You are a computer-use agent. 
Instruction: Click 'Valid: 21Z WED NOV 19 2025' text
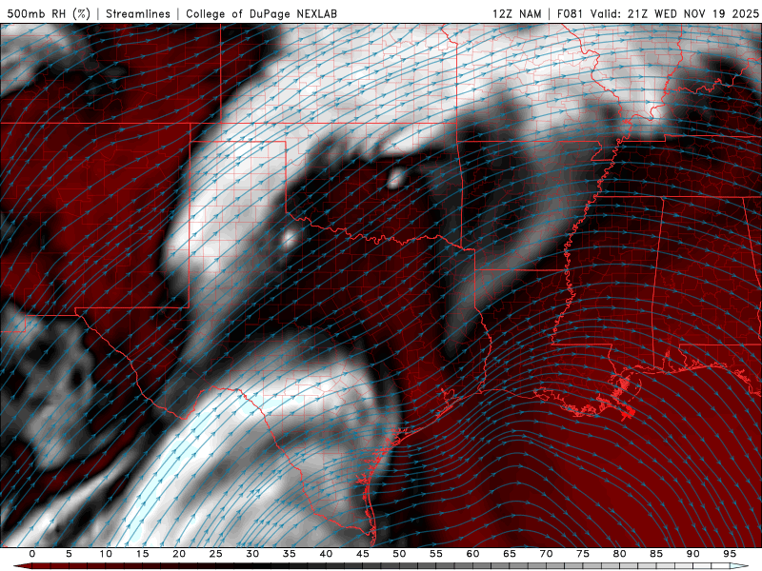674,13
